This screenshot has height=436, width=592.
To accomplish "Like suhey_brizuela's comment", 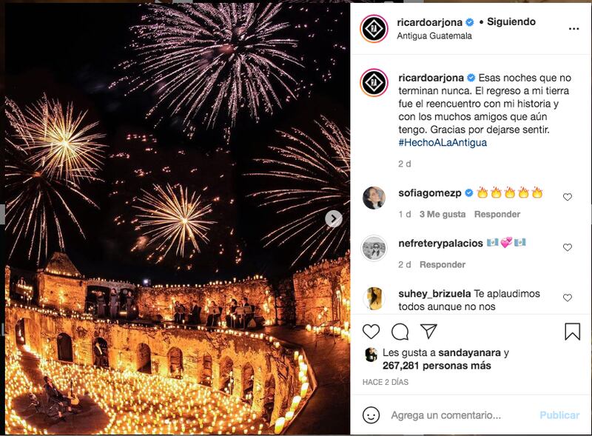I will pyautogui.click(x=568, y=298).
